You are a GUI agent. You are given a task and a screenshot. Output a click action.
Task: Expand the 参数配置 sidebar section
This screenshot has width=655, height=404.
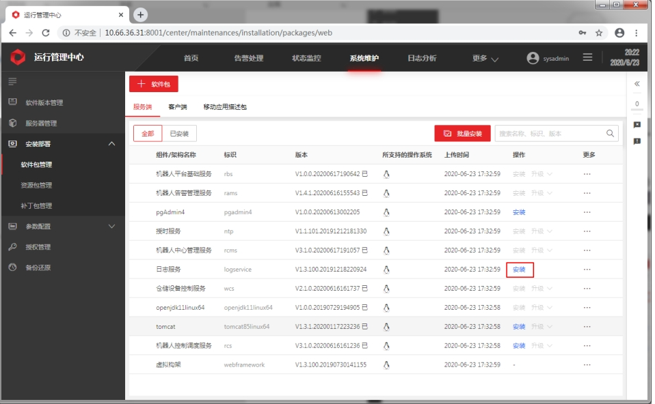[x=112, y=226]
